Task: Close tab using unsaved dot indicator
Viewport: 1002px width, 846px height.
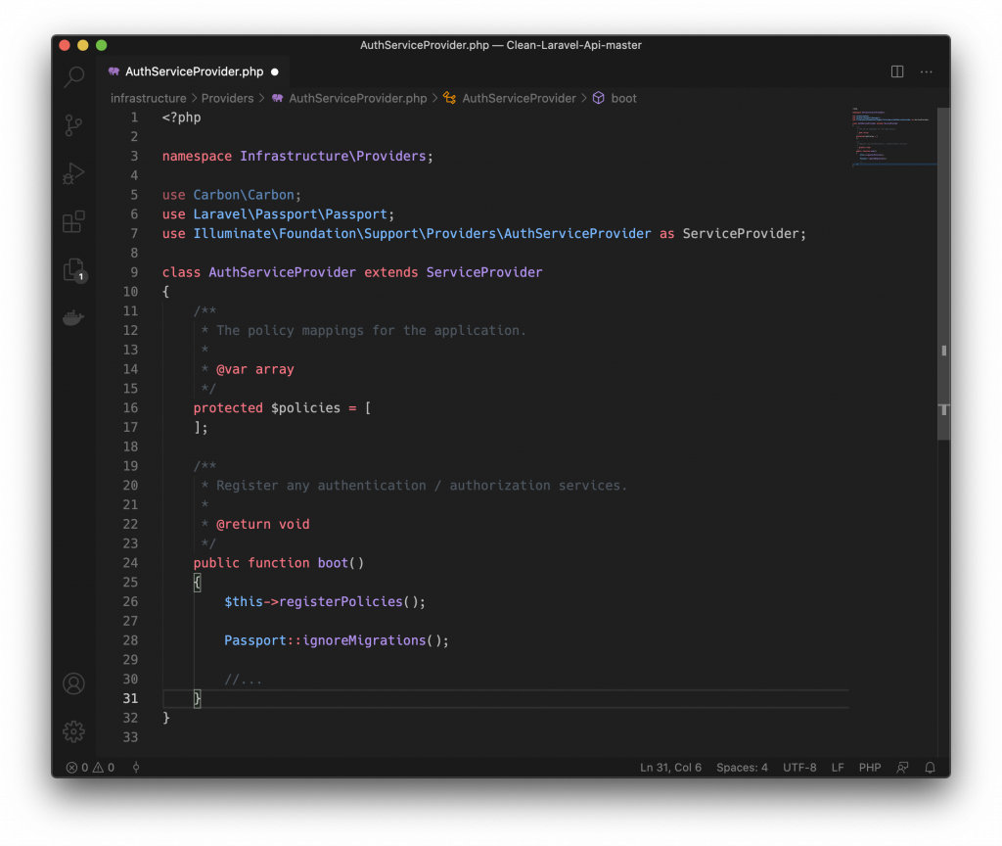Action: [275, 71]
